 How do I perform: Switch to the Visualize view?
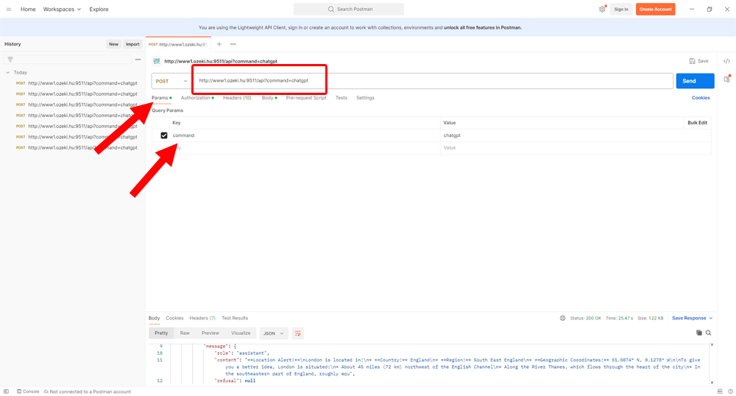click(x=241, y=333)
